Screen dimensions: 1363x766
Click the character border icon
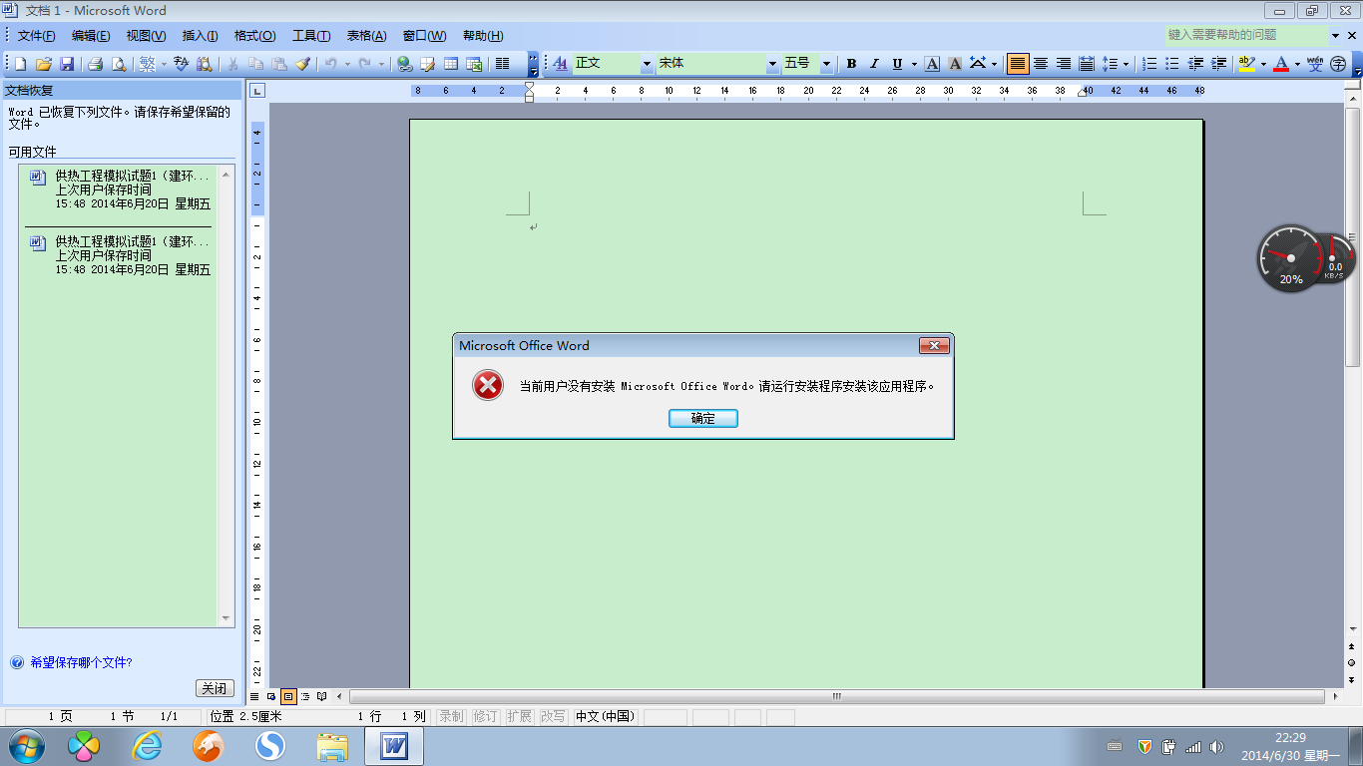(932, 64)
